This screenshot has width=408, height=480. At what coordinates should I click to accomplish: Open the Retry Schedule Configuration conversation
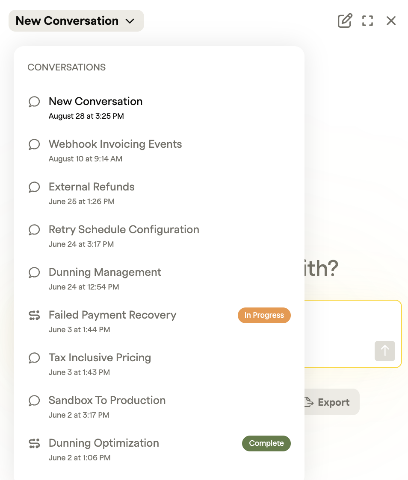point(159,236)
